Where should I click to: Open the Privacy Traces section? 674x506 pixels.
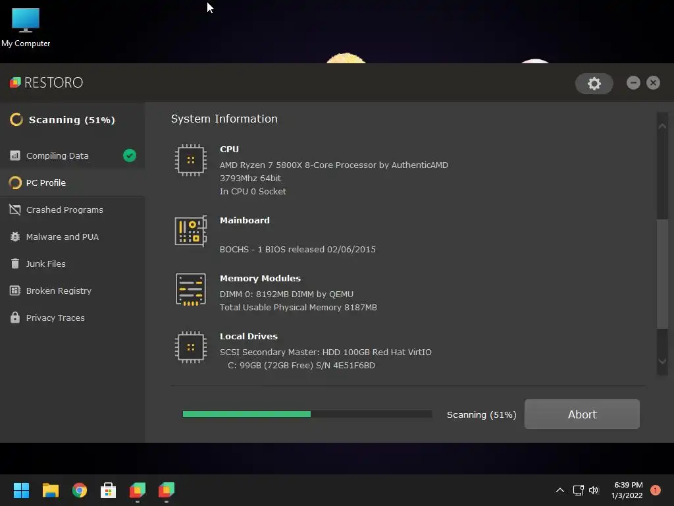click(x=72, y=318)
